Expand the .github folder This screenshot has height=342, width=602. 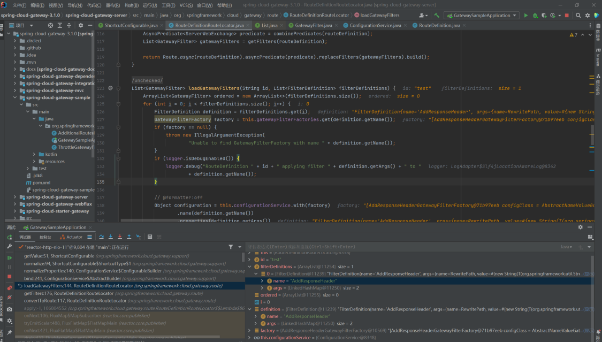pyautogui.click(x=15, y=48)
